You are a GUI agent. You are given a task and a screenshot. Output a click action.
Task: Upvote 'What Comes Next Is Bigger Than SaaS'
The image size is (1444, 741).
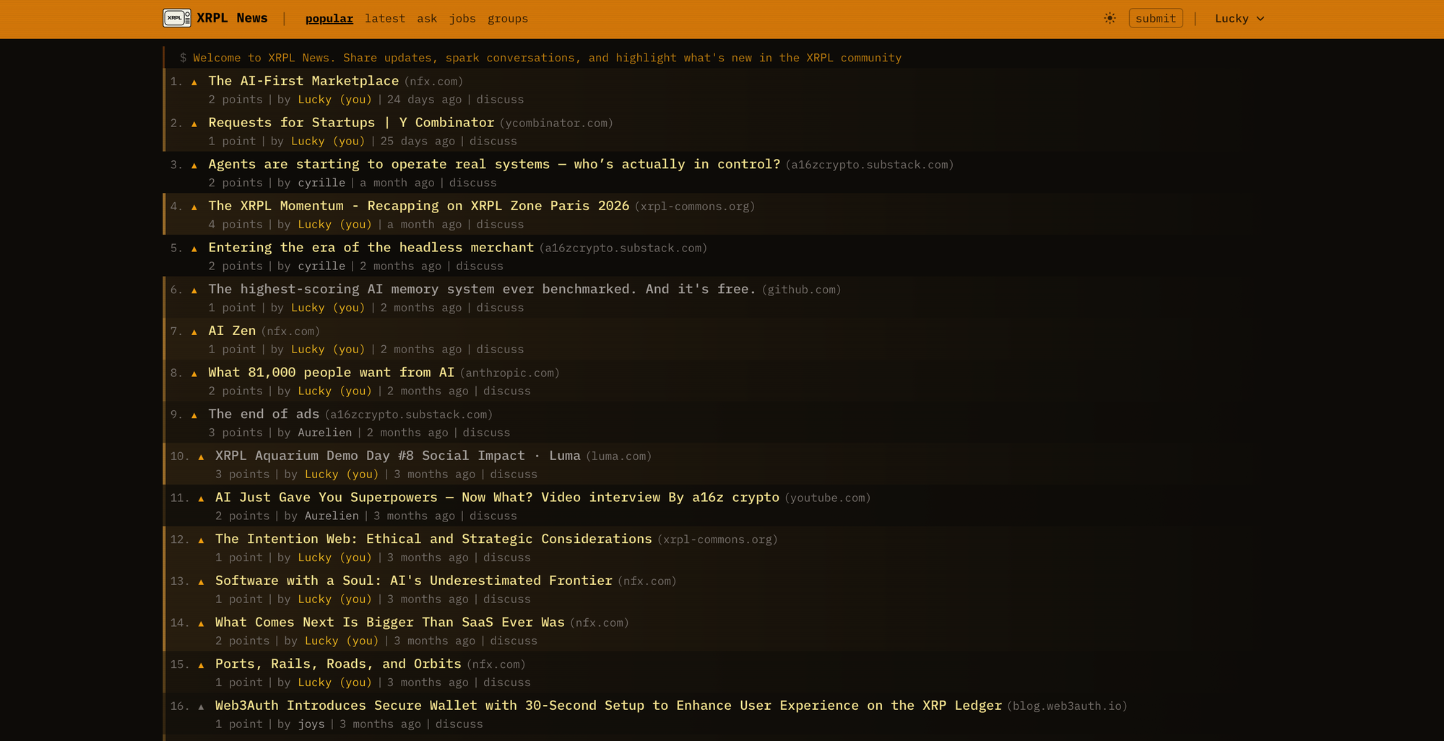tap(201, 624)
